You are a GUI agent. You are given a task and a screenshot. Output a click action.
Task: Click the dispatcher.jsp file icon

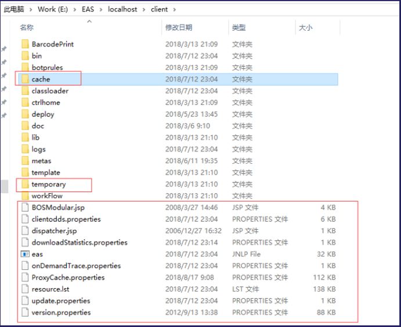[x=25, y=231]
